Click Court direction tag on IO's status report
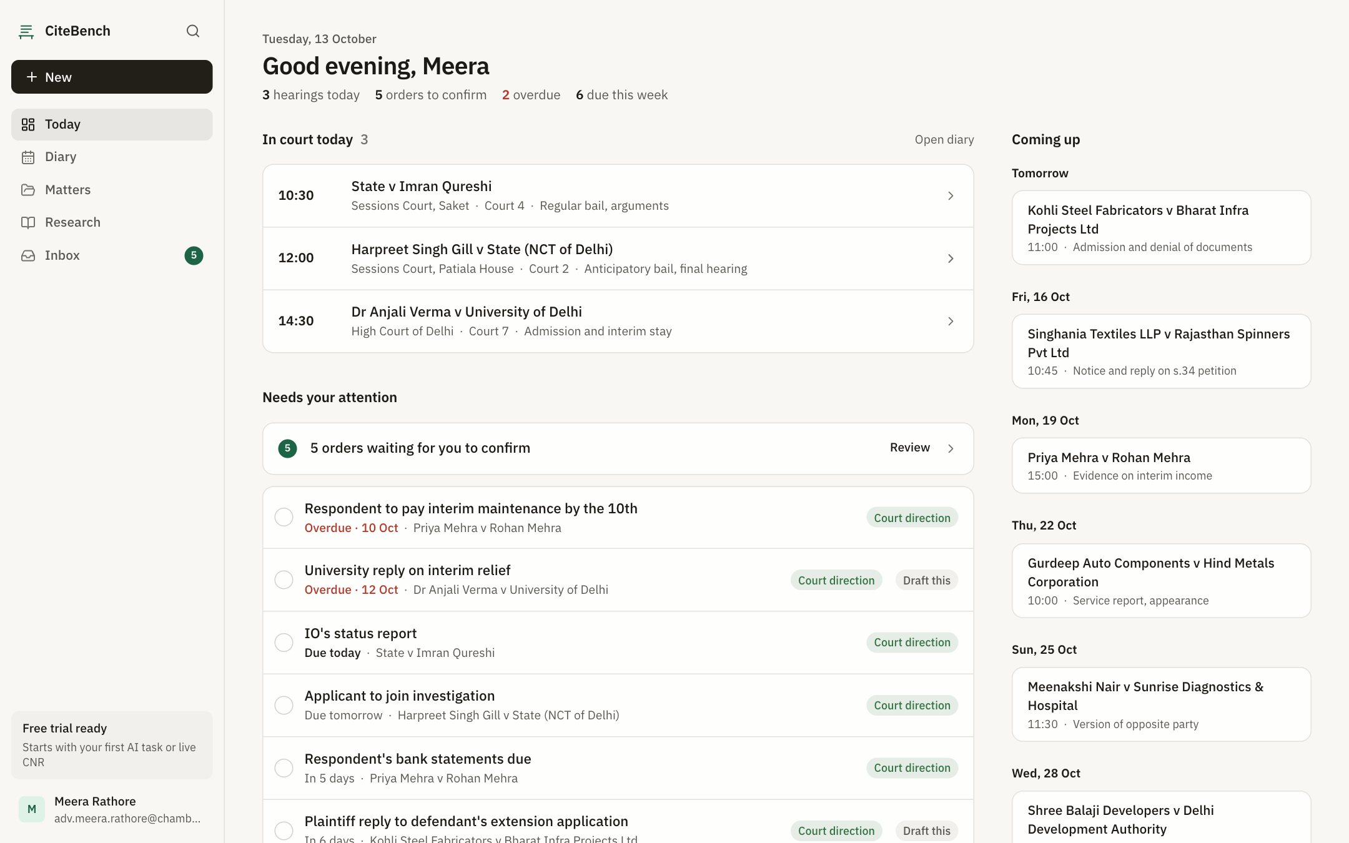The height and width of the screenshot is (843, 1349). [912, 643]
